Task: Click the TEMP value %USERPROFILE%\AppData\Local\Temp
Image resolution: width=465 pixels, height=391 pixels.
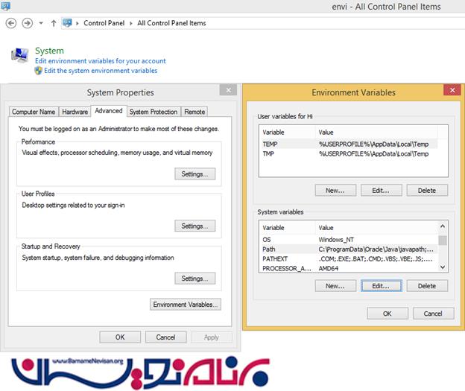Action: 373,144
